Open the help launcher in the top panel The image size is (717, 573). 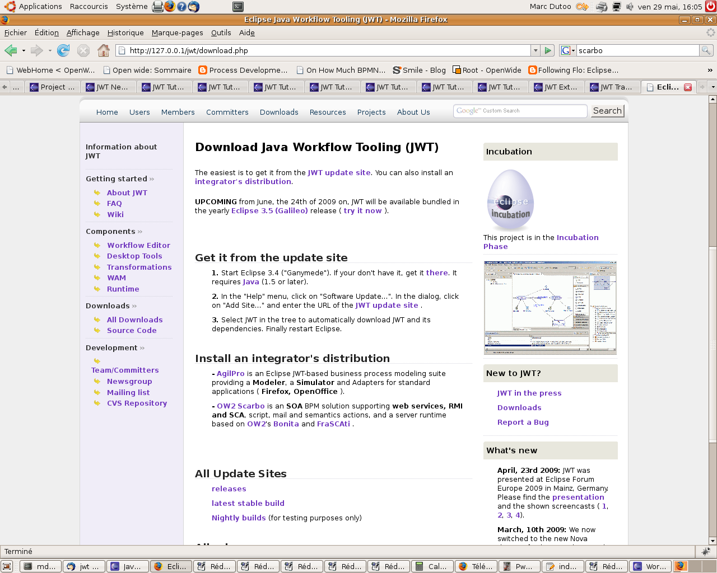[182, 7]
